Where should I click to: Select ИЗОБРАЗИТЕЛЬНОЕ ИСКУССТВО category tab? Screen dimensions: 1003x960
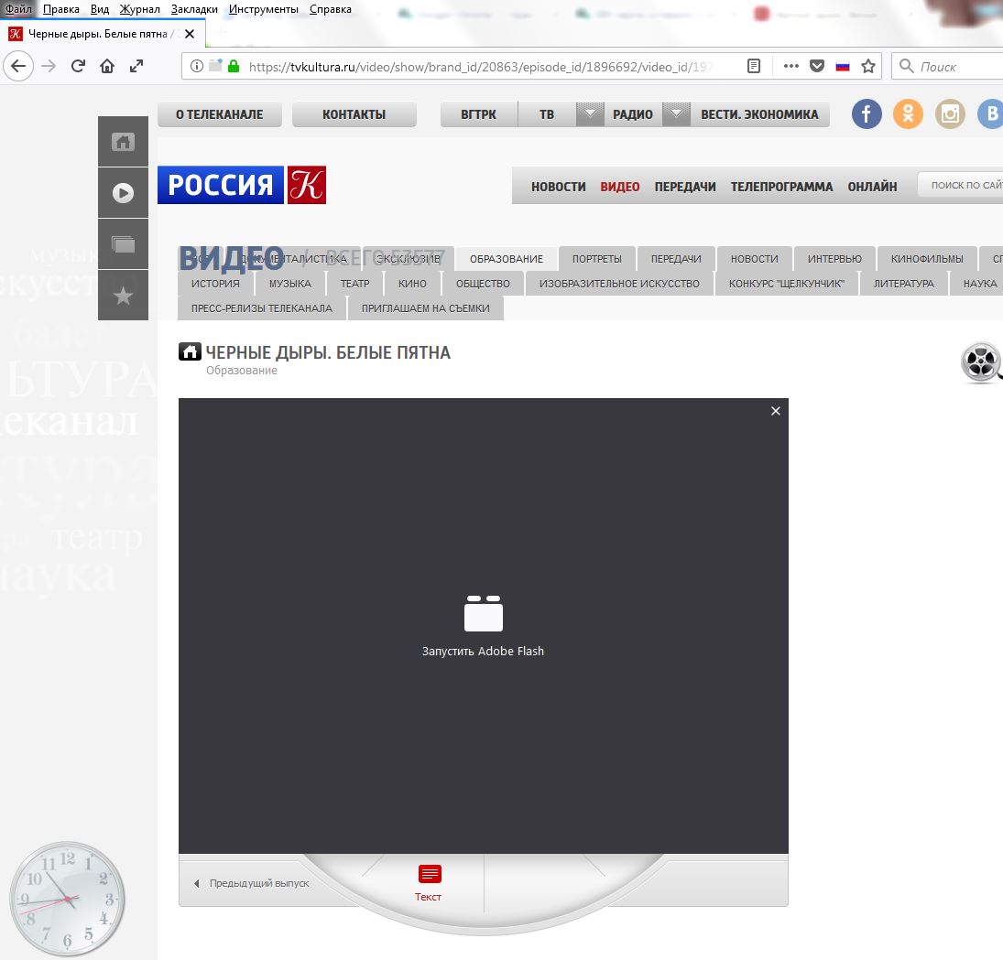(x=619, y=283)
